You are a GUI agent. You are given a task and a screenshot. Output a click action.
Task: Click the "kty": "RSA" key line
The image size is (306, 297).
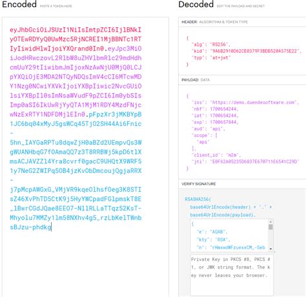[213, 240]
